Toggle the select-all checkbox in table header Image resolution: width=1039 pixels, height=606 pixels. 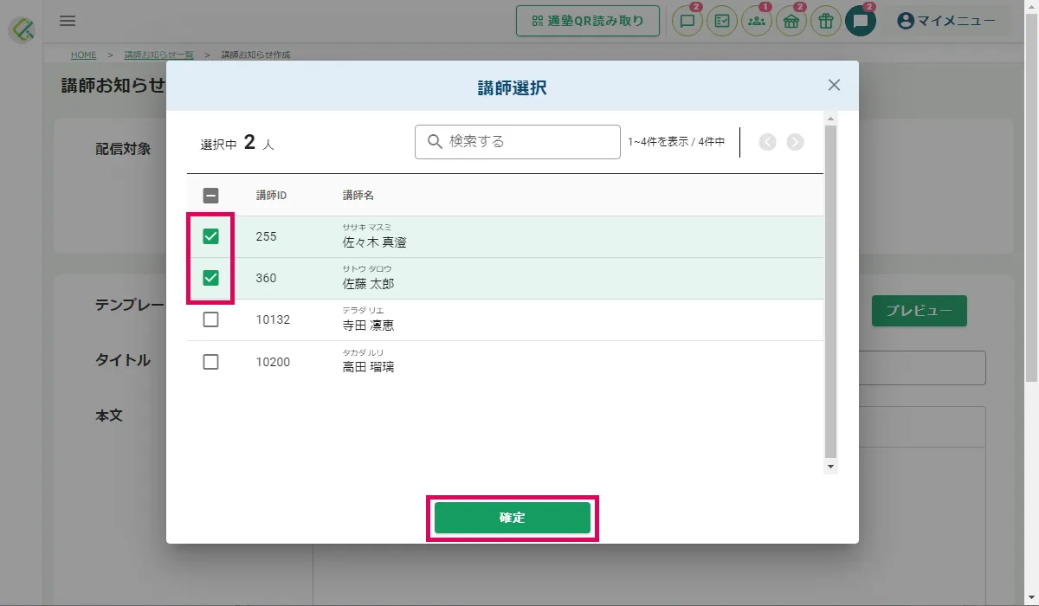pos(210,196)
